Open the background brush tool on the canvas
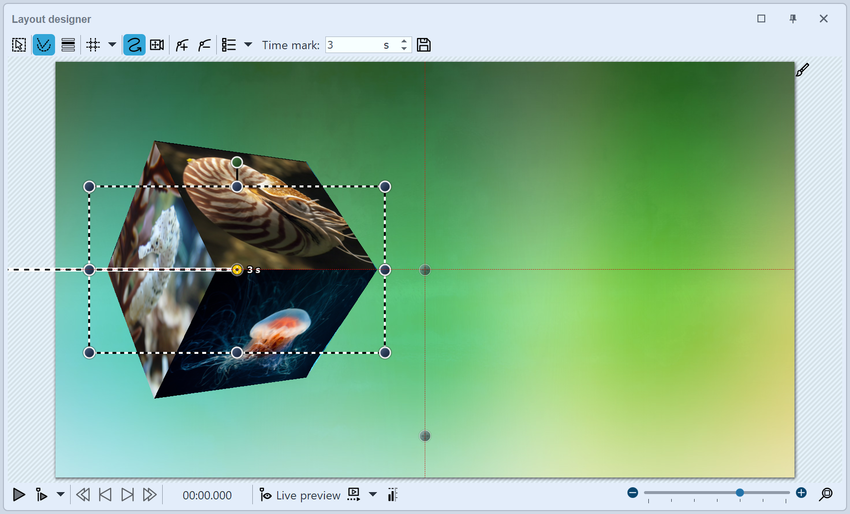 click(x=803, y=69)
